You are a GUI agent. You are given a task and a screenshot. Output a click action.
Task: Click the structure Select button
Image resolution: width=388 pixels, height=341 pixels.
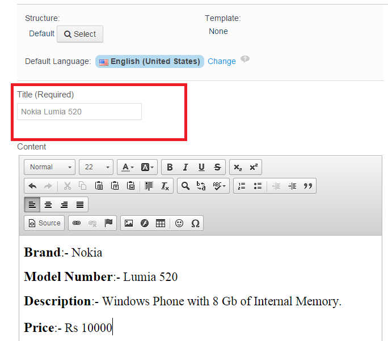coord(80,34)
